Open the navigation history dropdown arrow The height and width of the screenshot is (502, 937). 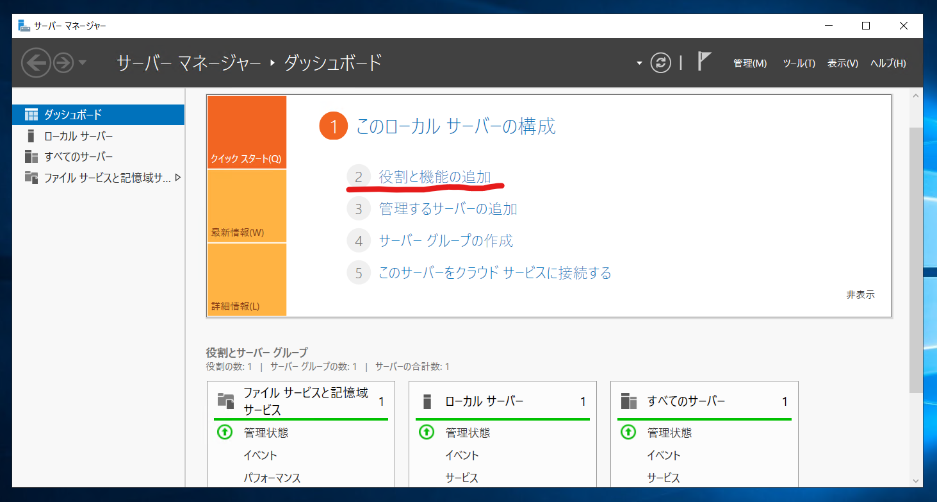click(x=83, y=63)
